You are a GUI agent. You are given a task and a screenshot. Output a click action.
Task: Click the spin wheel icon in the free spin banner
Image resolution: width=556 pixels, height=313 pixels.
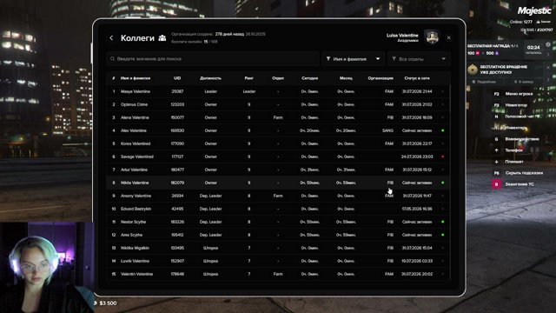pyautogui.click(x=473, y=70)
